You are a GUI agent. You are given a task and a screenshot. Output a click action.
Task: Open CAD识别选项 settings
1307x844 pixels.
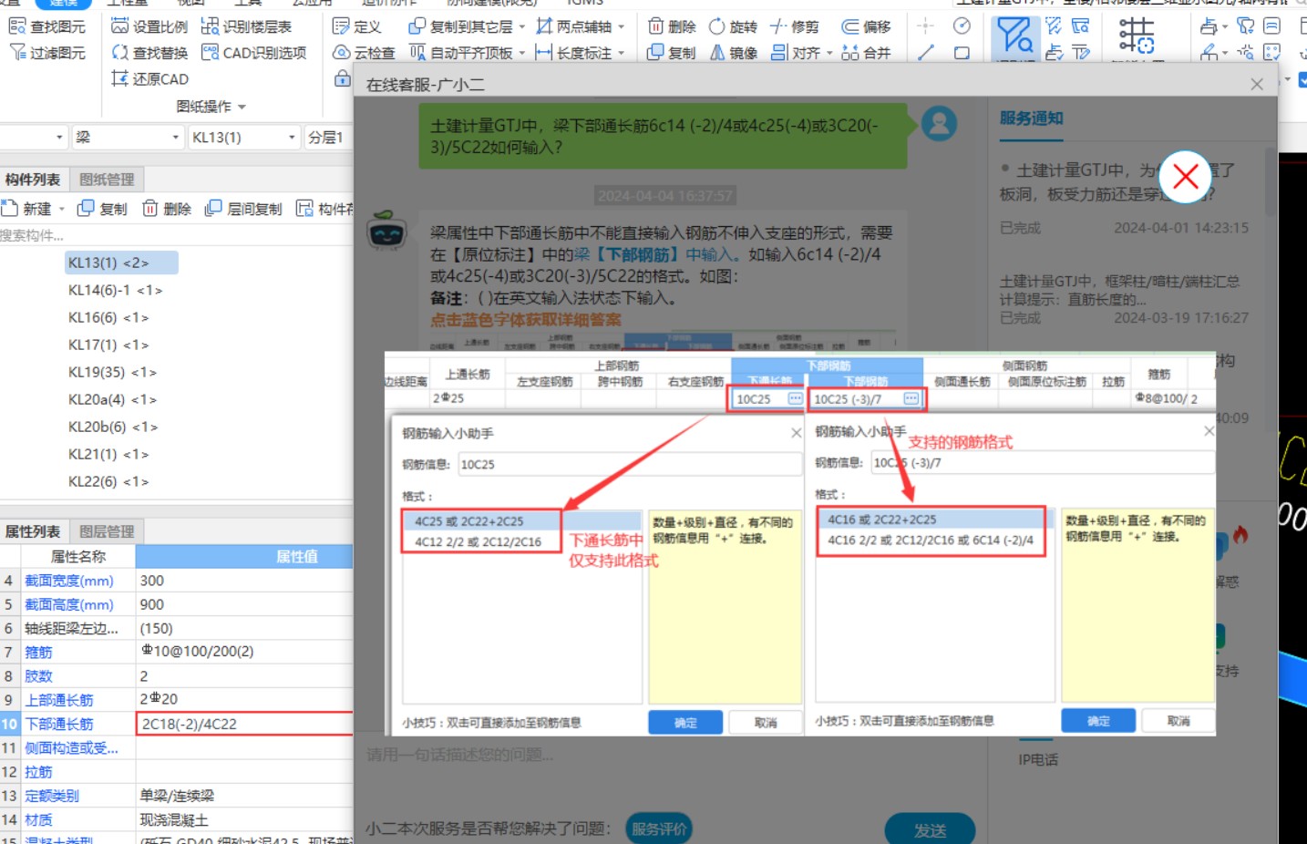coord(253,53)
